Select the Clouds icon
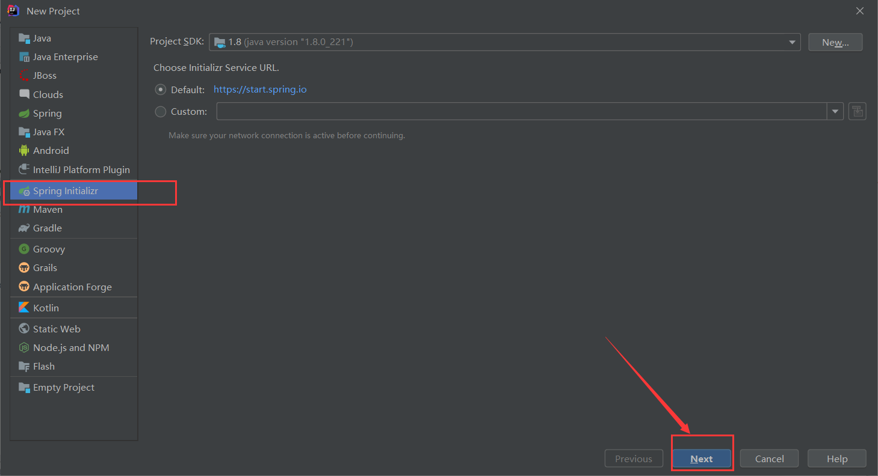Screen dimensions: 878x476 (x=24, y=94)
